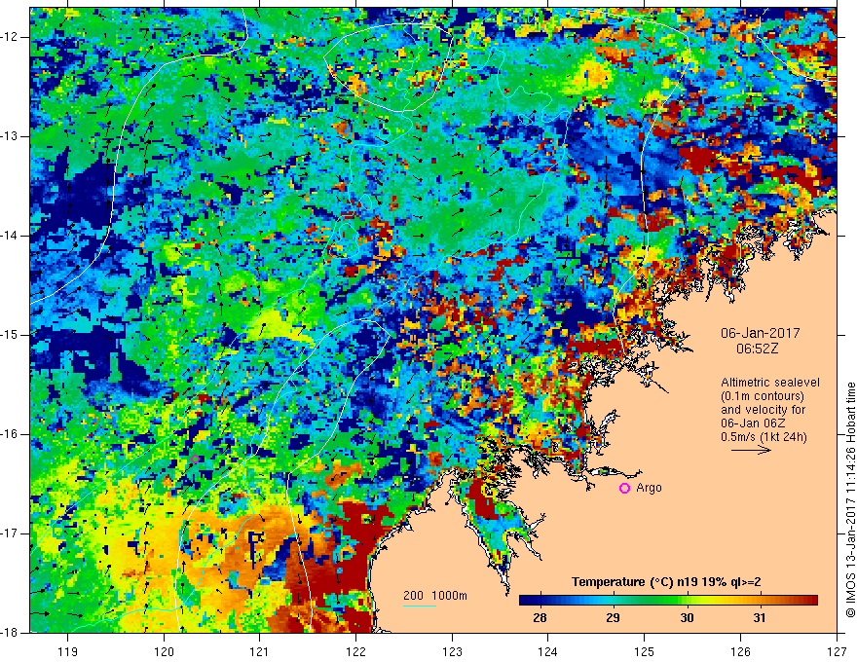Click the longitude axis label 120
The image size is (857, 662).
tap(164, 651)
